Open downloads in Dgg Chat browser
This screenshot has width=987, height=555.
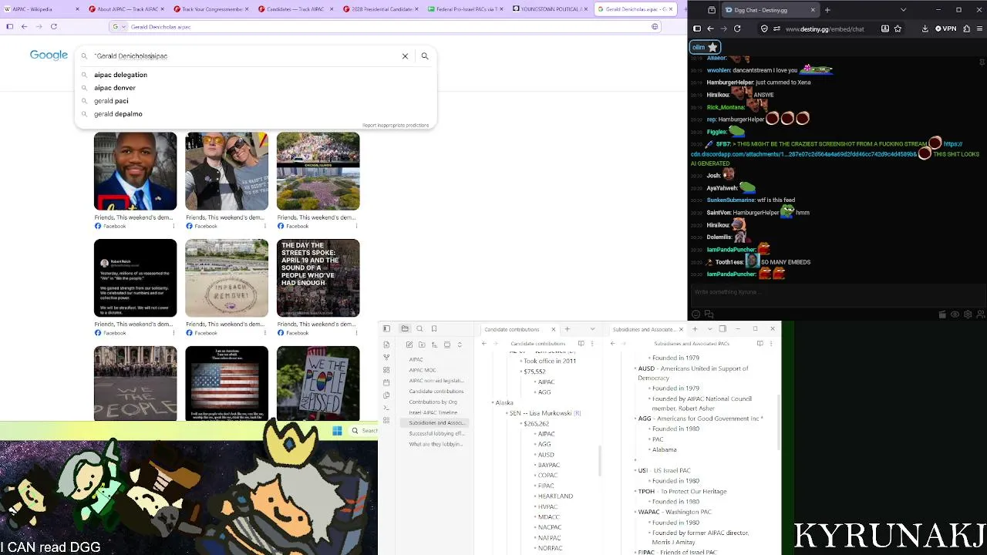[x=925, y=29]
